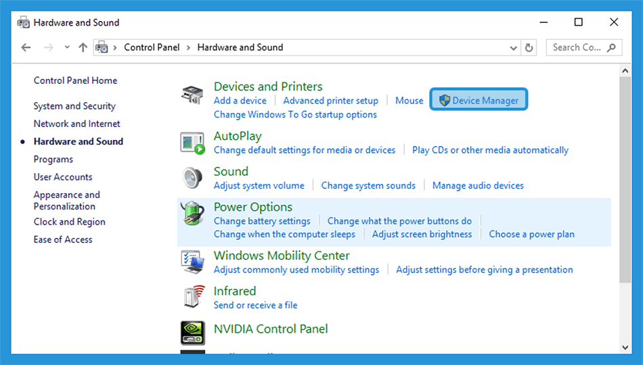
Task: Open User Accounts category
Action: point(63,177)
